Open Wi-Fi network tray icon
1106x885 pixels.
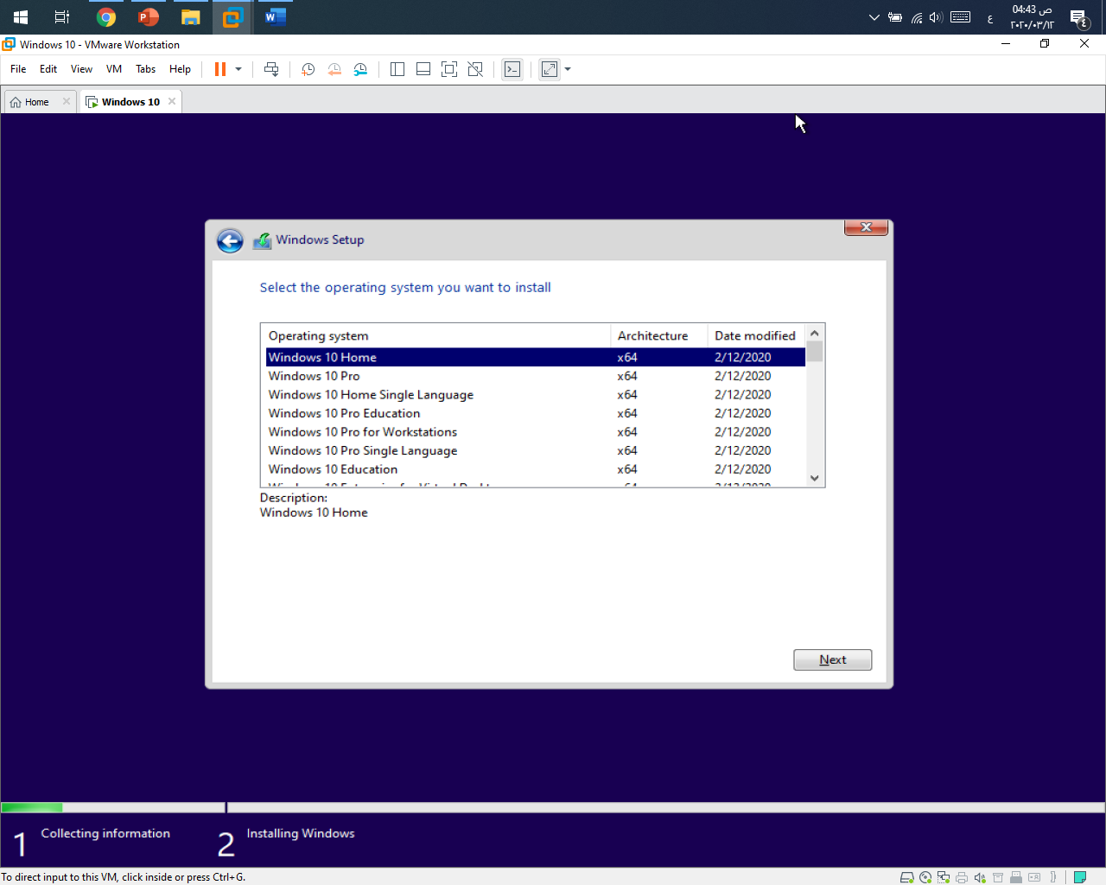tap(916, 17)
